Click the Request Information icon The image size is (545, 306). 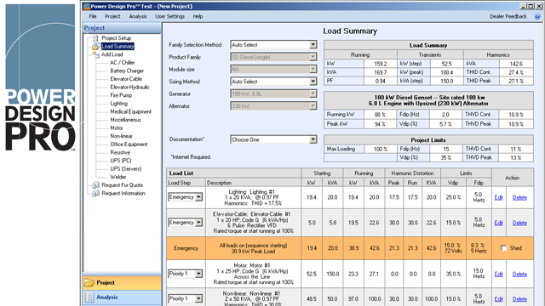tap(95, 194)
